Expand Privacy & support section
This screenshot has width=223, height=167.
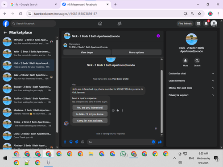pos(191,95)
